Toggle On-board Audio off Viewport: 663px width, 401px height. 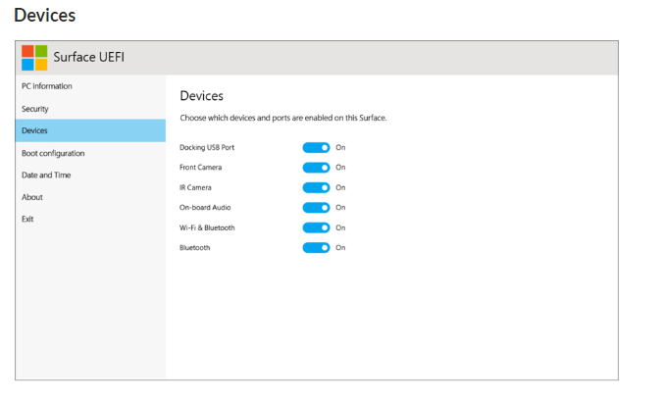pos(316,208)
